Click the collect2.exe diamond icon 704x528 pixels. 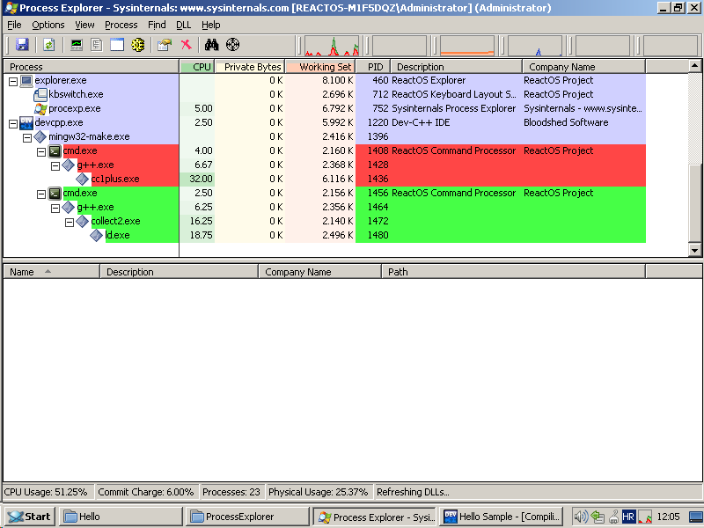pyautogui.click(x=82, y=221)
